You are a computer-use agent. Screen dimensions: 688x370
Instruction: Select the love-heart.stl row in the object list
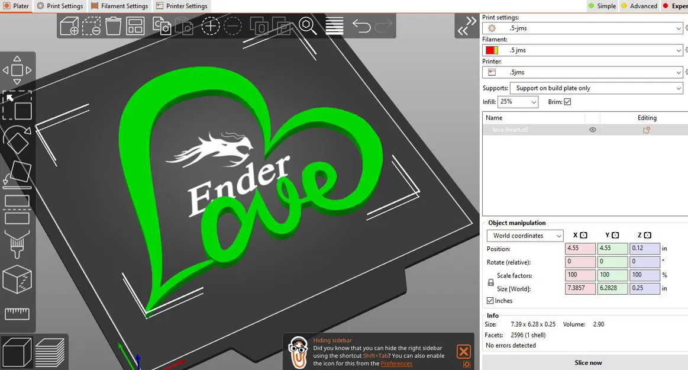click(585, 130)
